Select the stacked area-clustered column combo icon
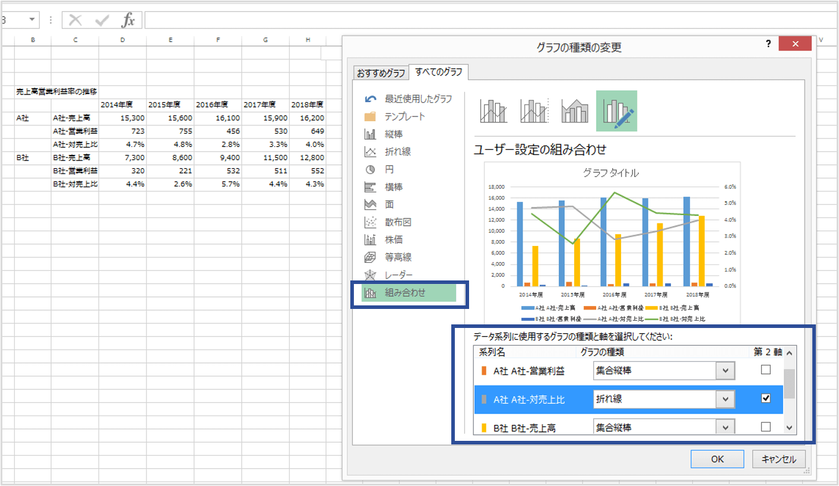839x486 pixels. 574,111
